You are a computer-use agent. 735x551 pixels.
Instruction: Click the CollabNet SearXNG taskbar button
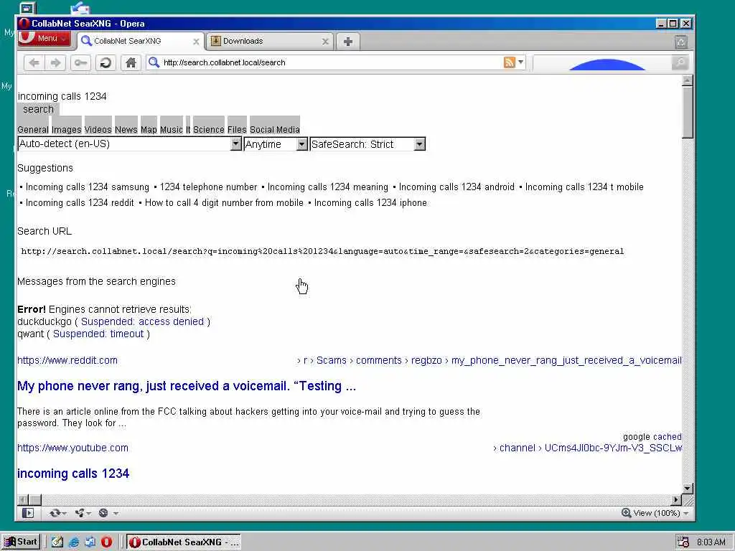click(x=184, y=542)
